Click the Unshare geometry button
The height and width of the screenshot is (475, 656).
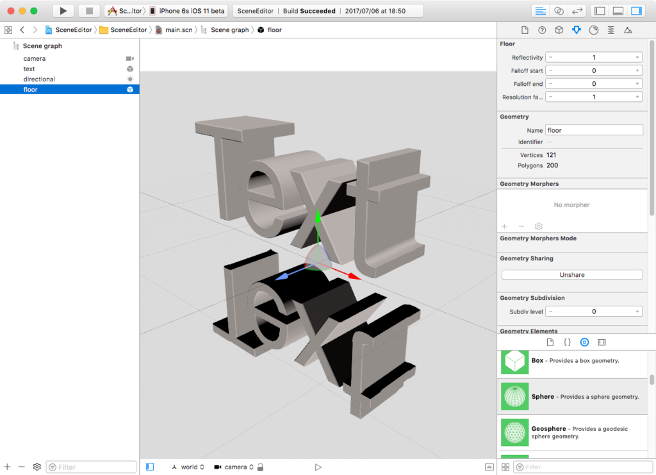coord(572,275)
